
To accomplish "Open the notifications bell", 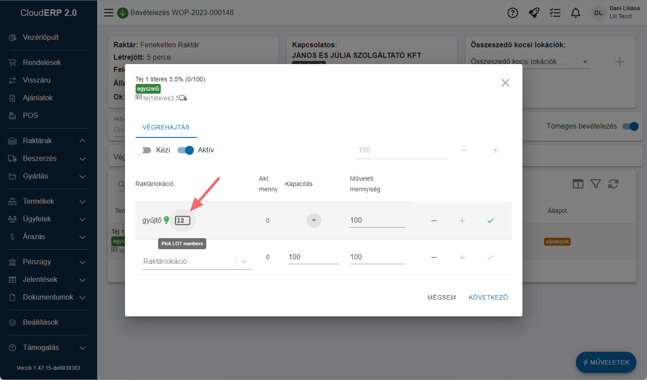I will pos(575,13).
